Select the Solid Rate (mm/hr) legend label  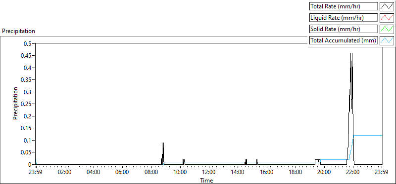(344, 29)
